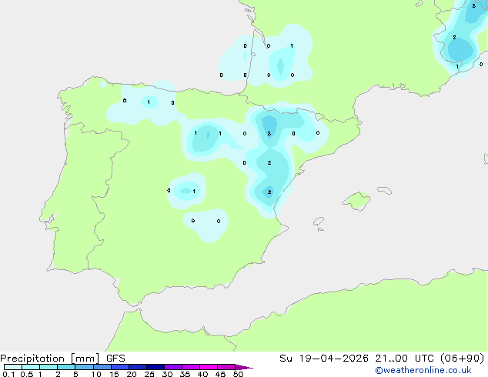Click the '35' legend scale label
This screenshot has width=488, height=377.
(x=185, y=374)
